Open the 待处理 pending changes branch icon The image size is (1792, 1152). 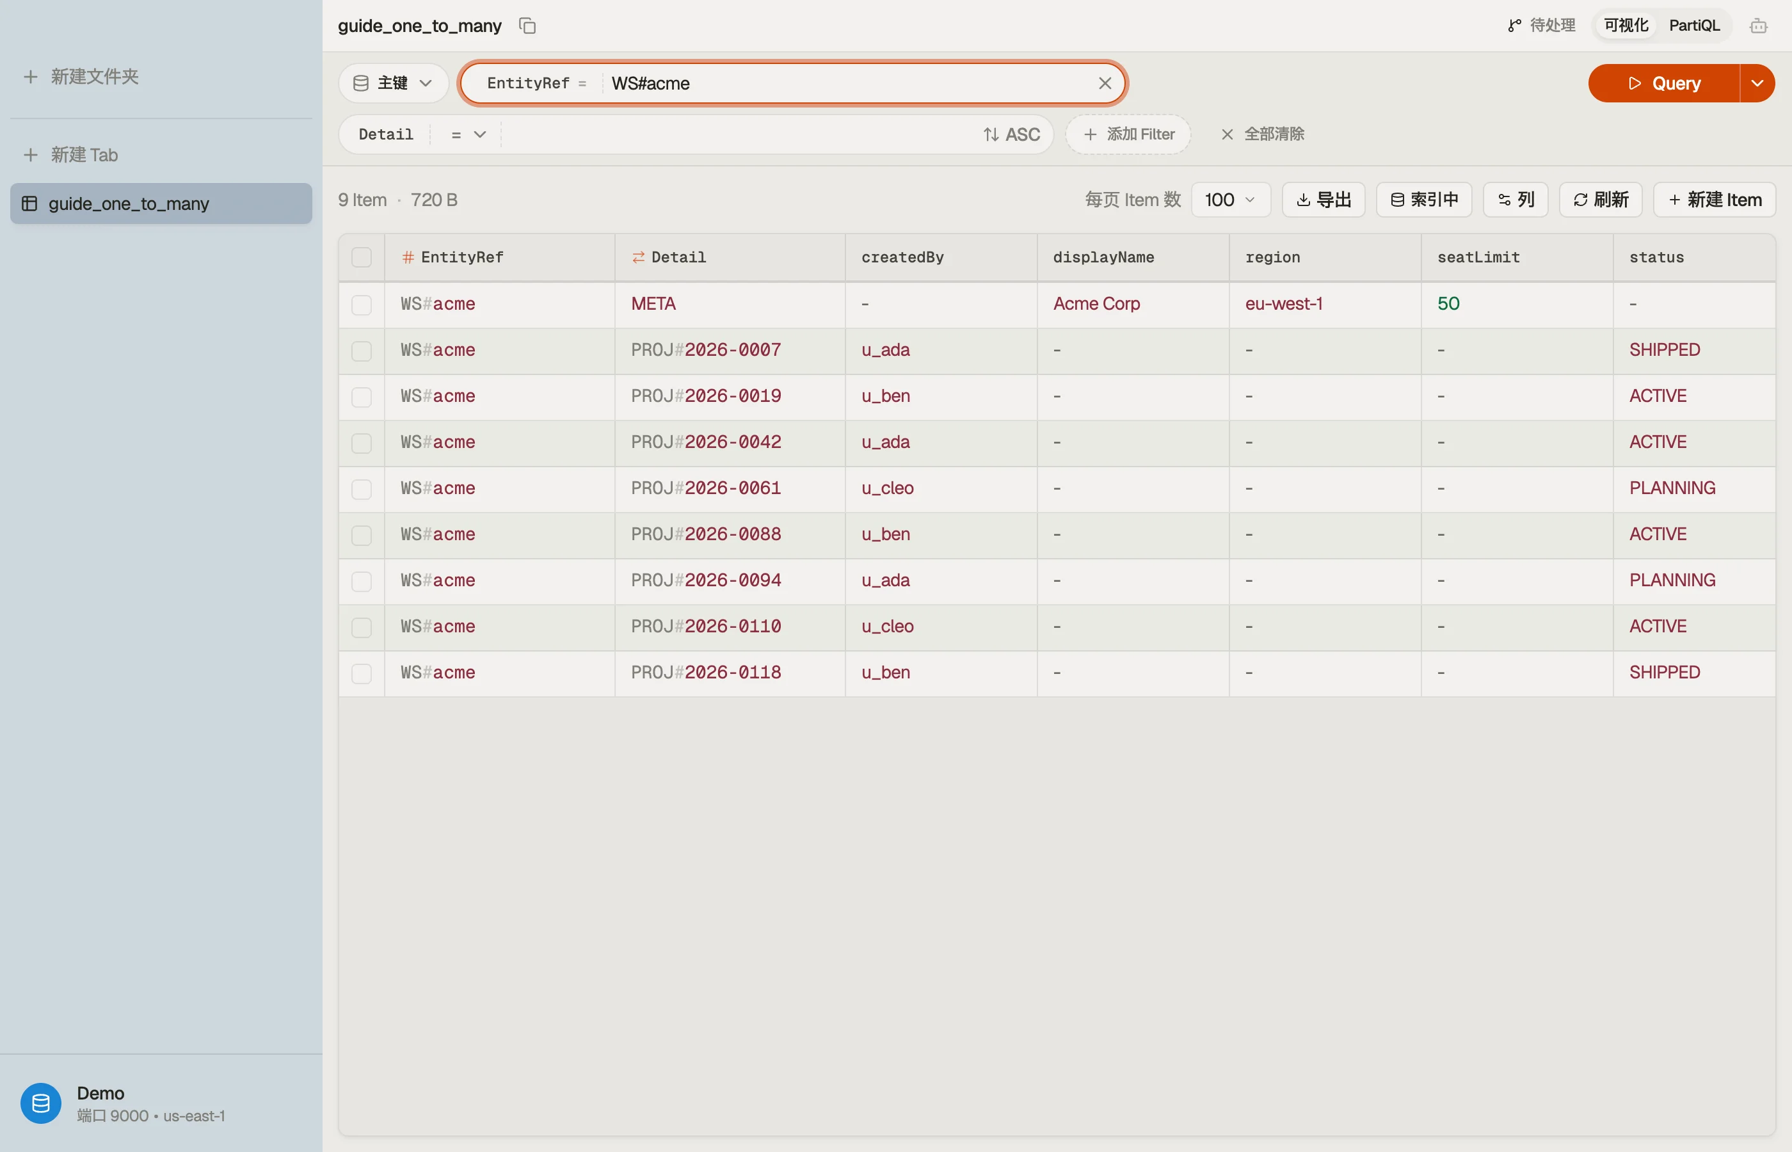click(x=1514, y=26)
